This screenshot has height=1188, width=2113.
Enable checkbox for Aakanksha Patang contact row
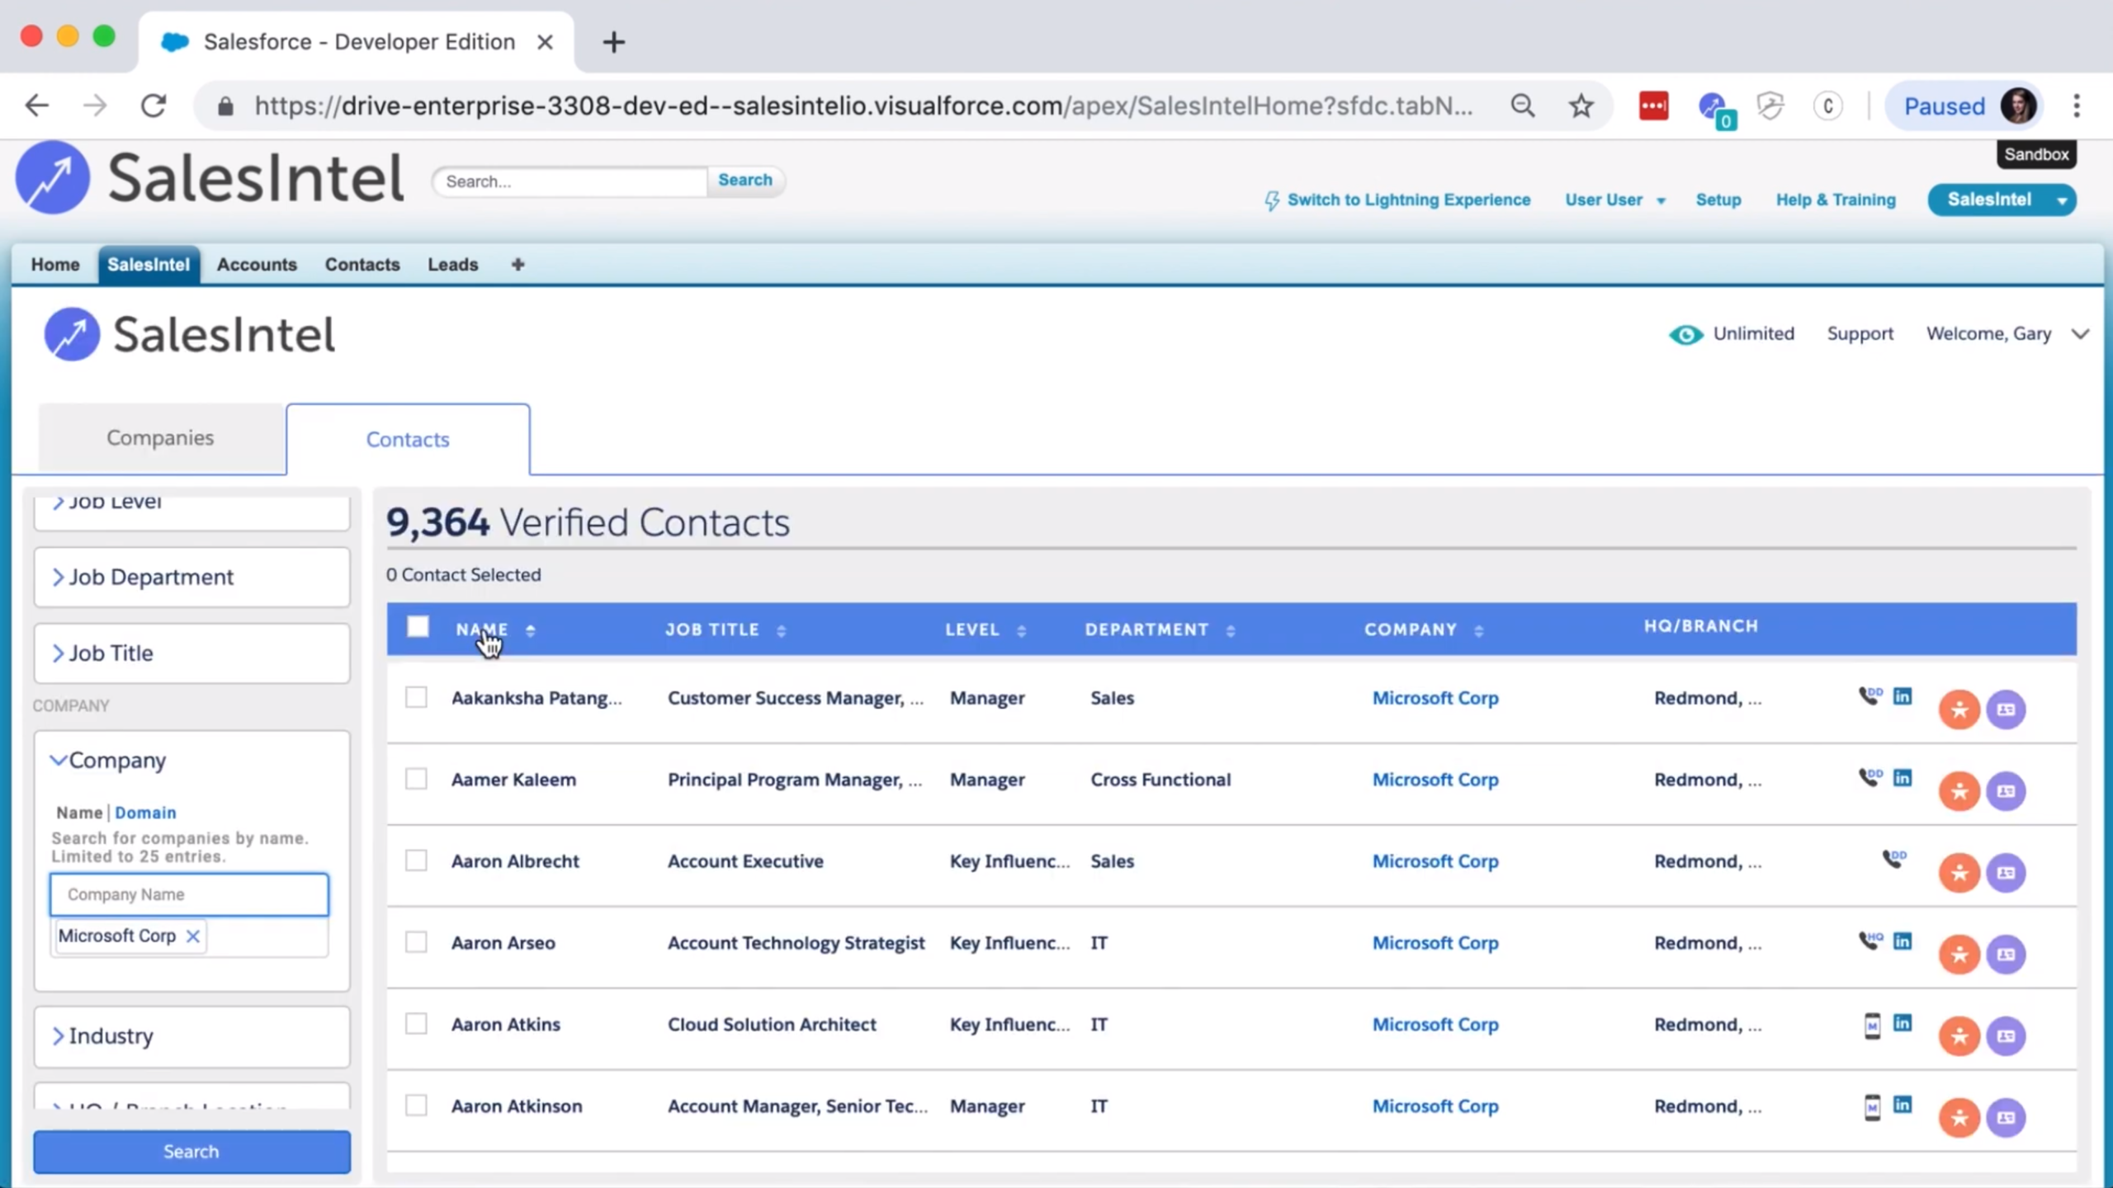coord(417,696)
